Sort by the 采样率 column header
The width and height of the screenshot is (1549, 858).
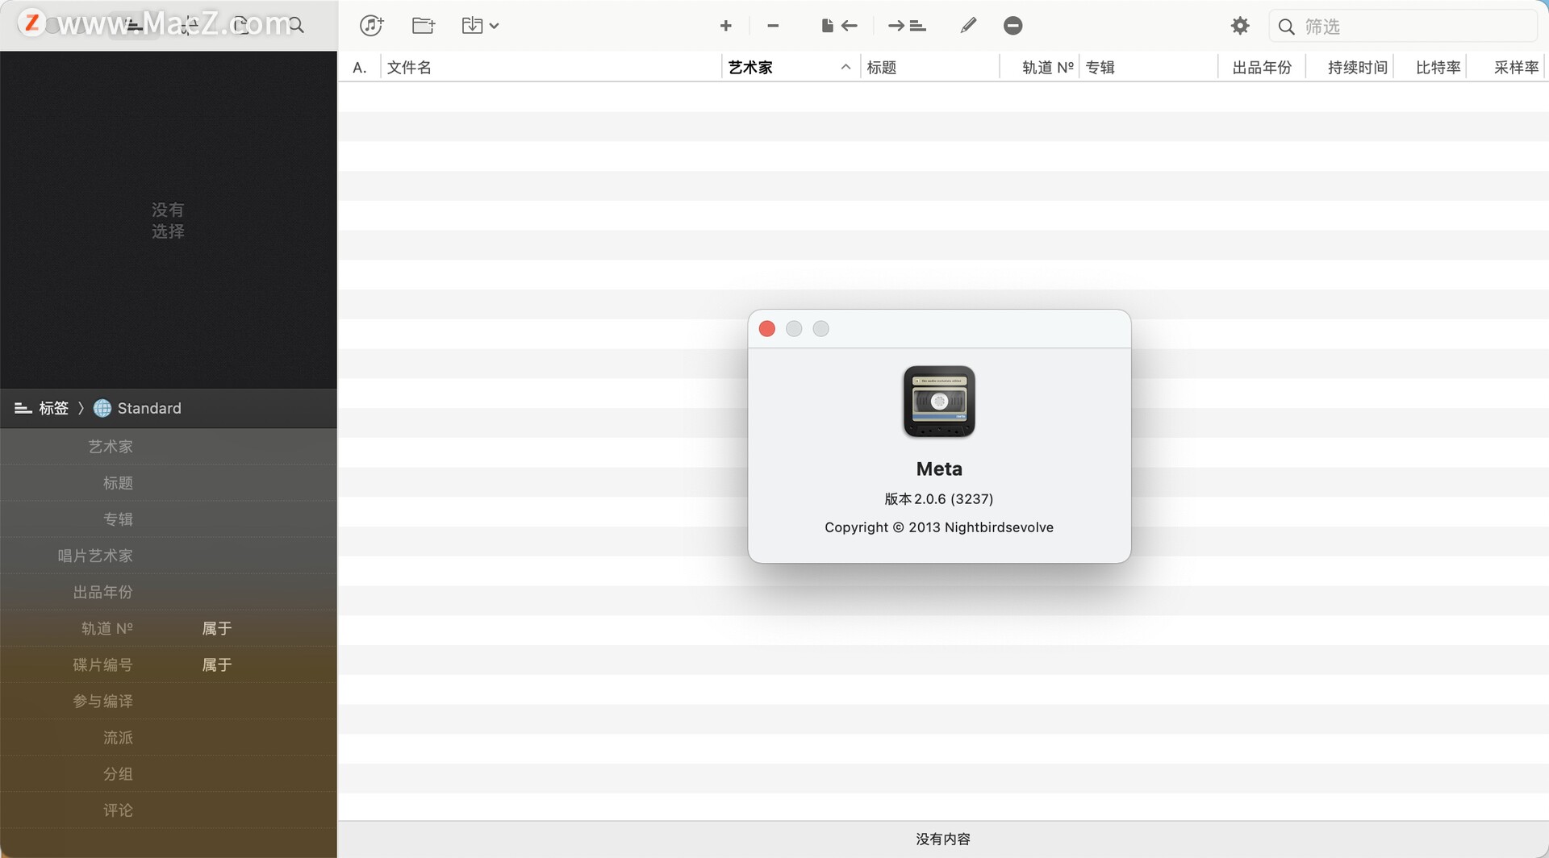1505,68
